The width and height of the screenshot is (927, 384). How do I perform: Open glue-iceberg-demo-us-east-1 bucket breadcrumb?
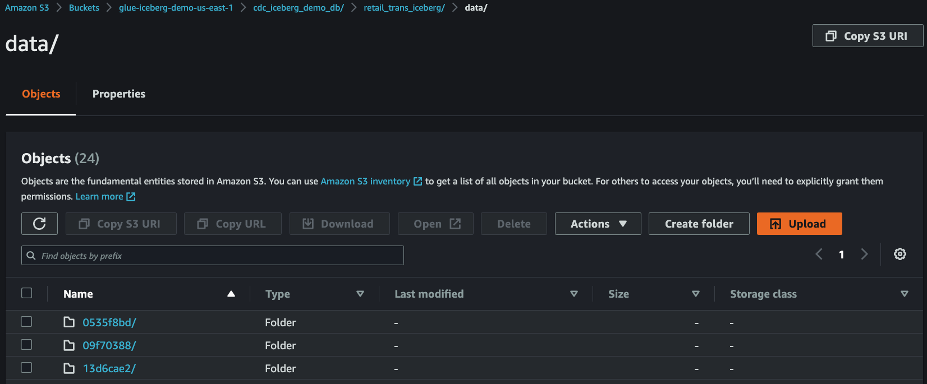[x=176, y=8]
